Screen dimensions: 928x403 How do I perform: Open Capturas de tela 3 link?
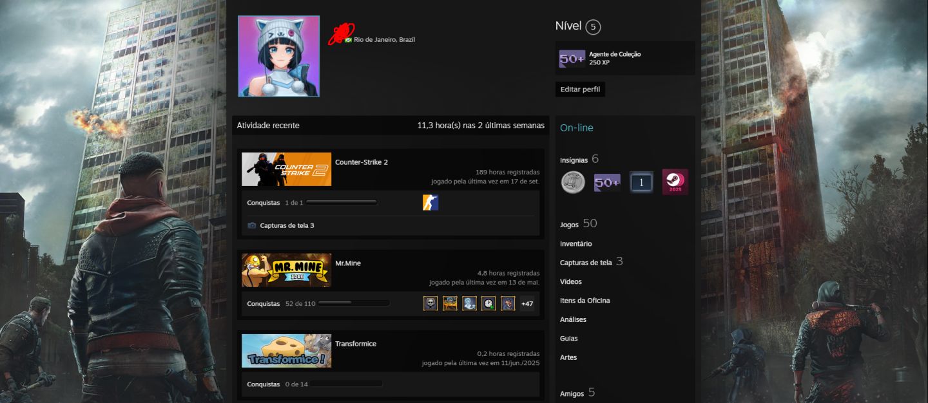(x=287, y=226)
